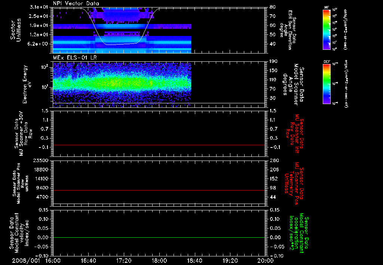383x265 pixels.
Task: Click the 'ergs/(cm**2-sr-sec-eV)' units label
Action: click(346, 84)
